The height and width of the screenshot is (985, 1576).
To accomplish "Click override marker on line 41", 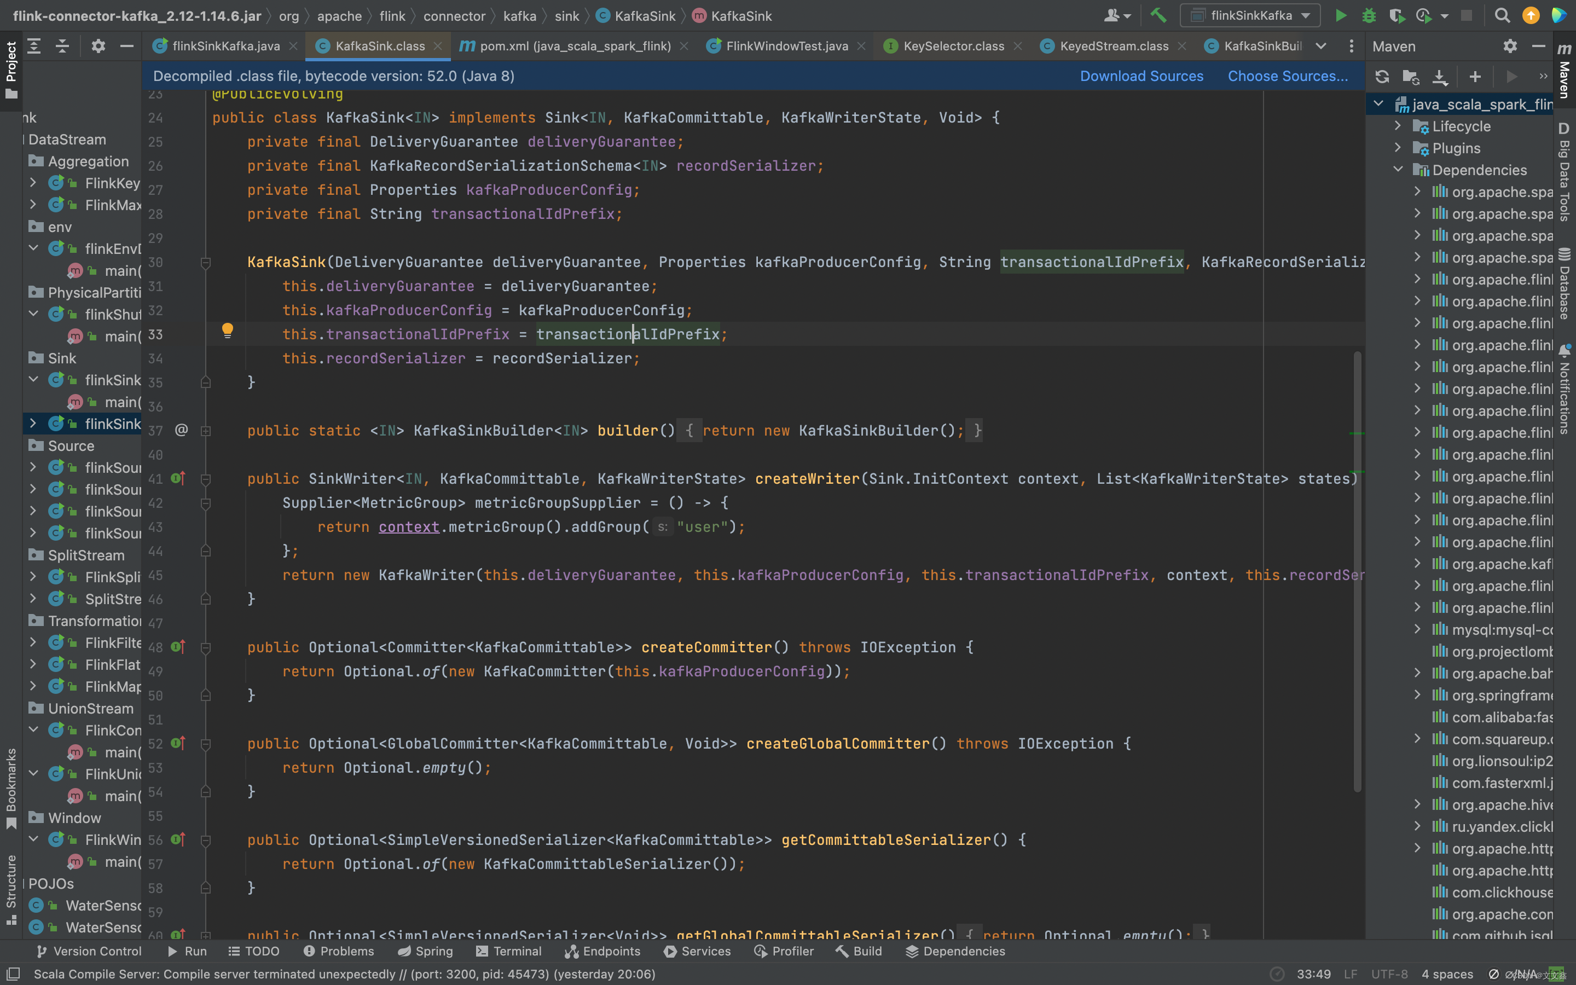I will coord(178,479).
